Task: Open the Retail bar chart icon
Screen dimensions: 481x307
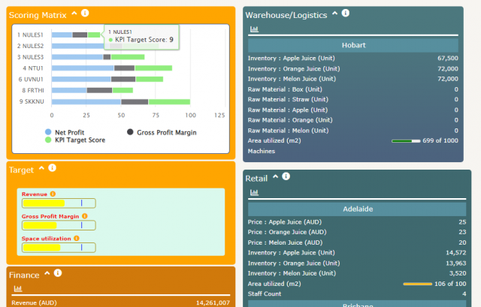Action: tap(254, 192)
